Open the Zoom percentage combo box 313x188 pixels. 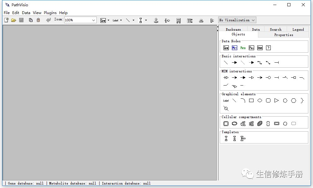point(94,20)
